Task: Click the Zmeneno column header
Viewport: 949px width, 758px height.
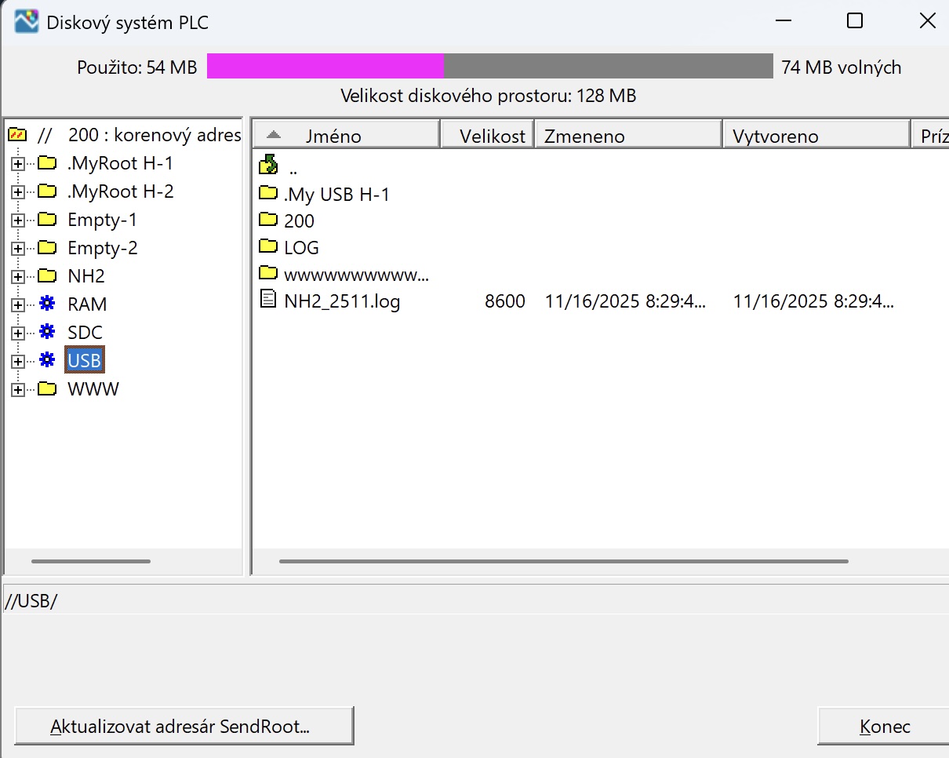Action: click(627, 136)
